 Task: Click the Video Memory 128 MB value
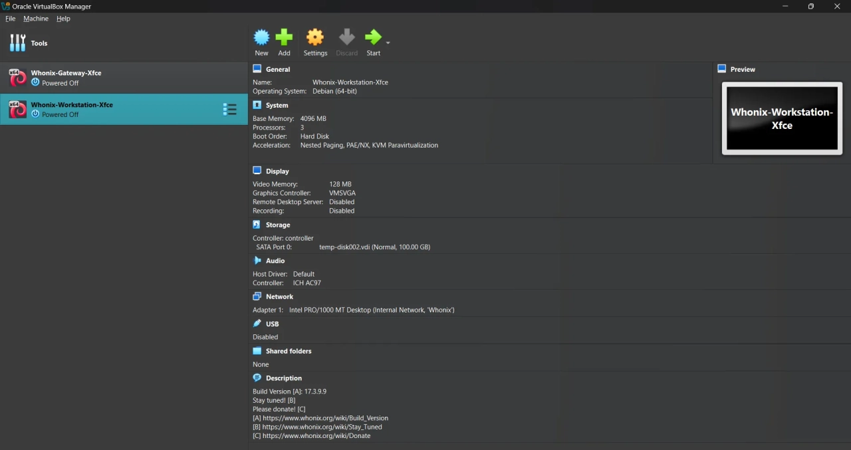[x=340, y=184]
